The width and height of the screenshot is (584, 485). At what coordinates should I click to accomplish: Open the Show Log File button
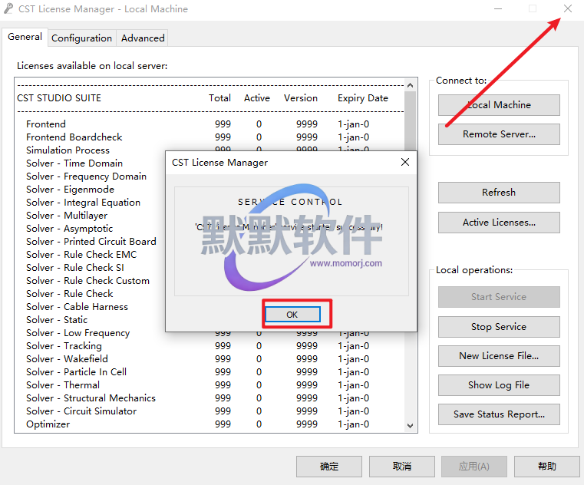click(499, 385)
